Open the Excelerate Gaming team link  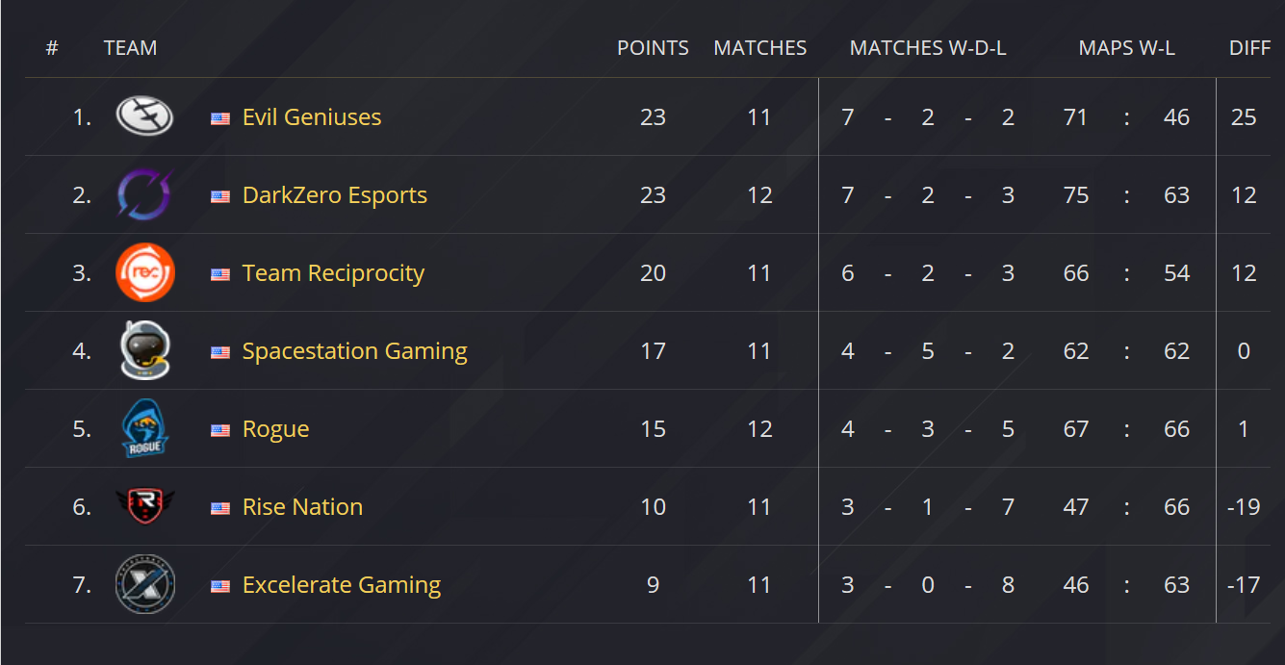point(342,585)
